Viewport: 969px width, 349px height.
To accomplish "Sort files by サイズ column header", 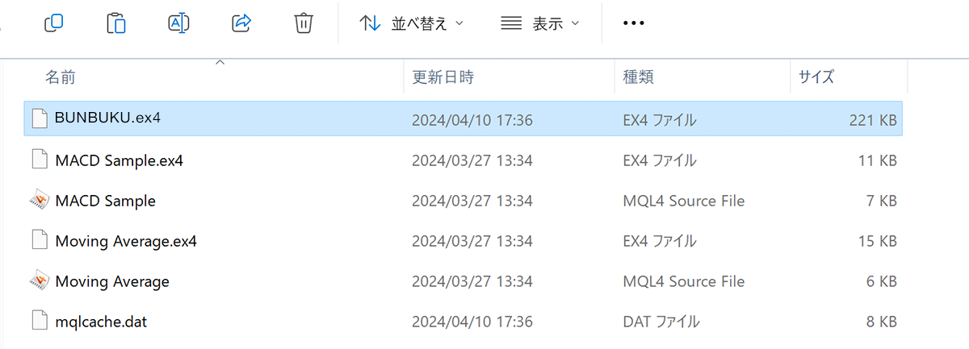I will click(849, 77).
